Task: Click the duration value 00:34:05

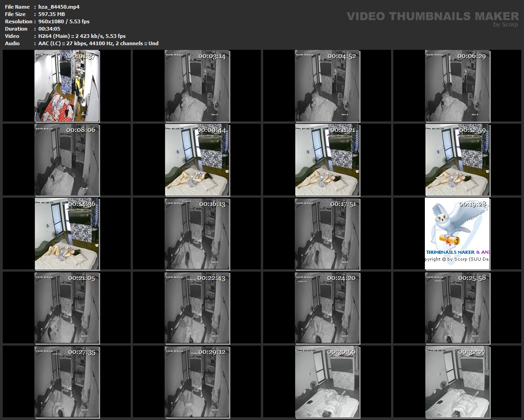Action: coord(49,29)
